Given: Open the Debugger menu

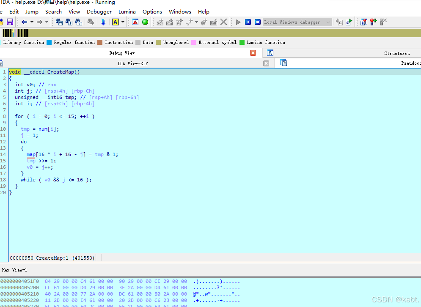Looking at the screenshot, I should [x=99, y=11].
